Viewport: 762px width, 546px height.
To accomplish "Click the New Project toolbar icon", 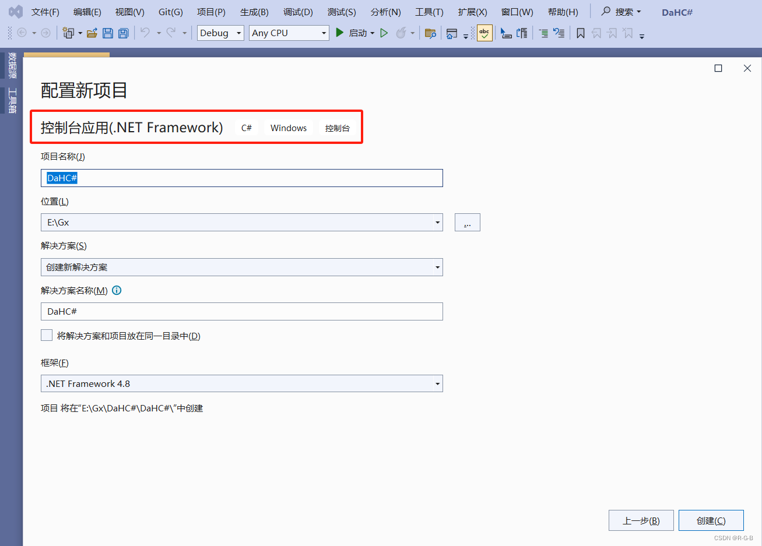I will coord(68,33).
